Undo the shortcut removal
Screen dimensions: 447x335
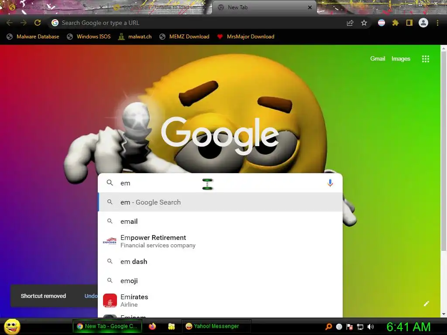91,296
